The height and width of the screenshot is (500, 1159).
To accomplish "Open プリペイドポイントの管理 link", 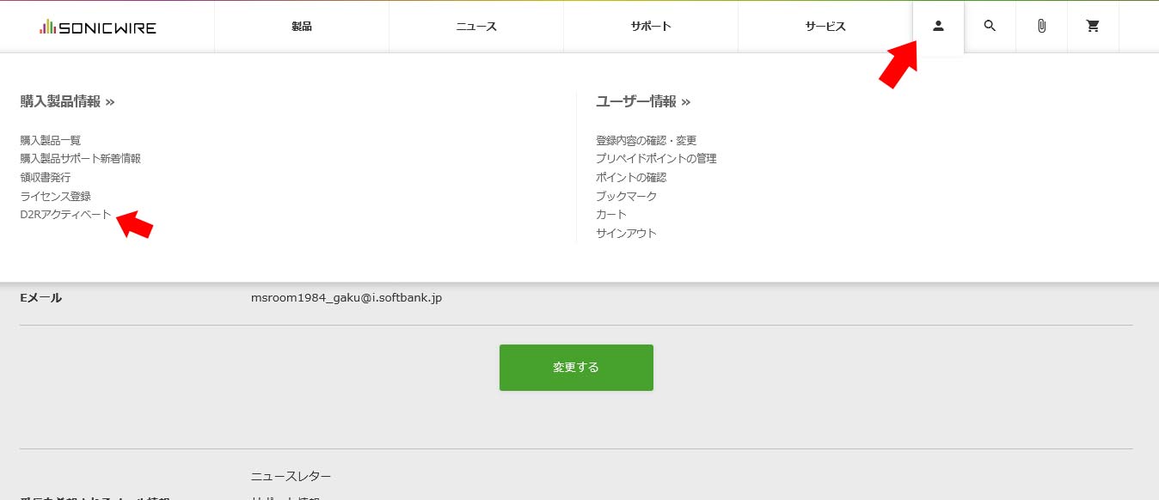I will click(x=656, y=159).
